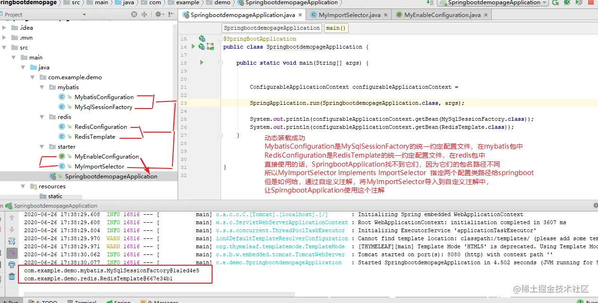The width and height of the screenshot is (598, 303).
Task: Click the MySqlSessionFactory@1a1ed4e5 console output line
Action: point(111,271)
